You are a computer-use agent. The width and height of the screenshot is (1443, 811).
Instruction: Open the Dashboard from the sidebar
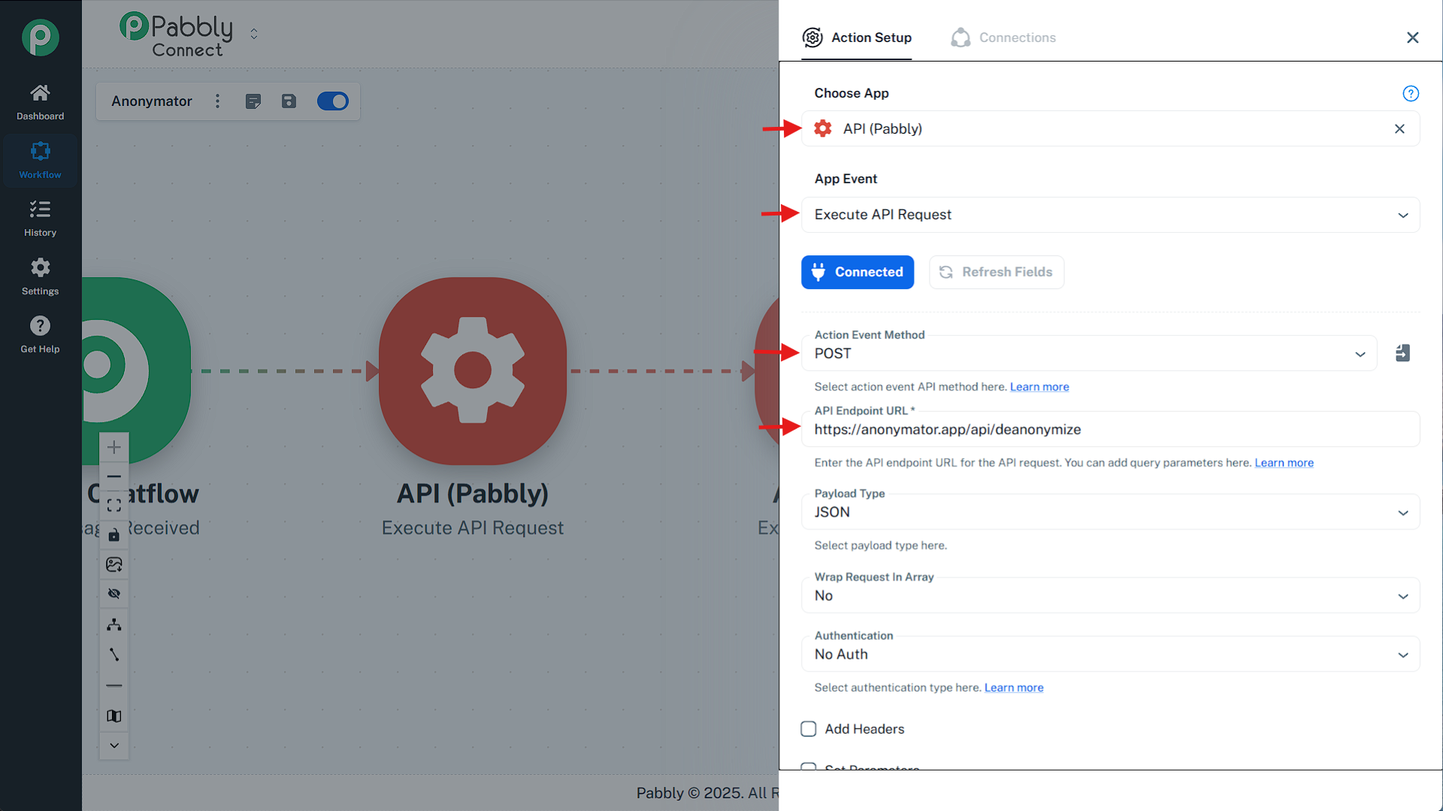pos(40,101)
